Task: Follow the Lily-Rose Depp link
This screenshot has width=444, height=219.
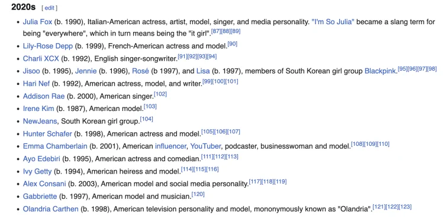Action: tap(48, 46)
